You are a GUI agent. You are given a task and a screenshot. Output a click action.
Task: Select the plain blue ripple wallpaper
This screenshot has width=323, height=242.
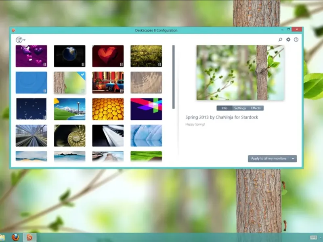[31, 83]
